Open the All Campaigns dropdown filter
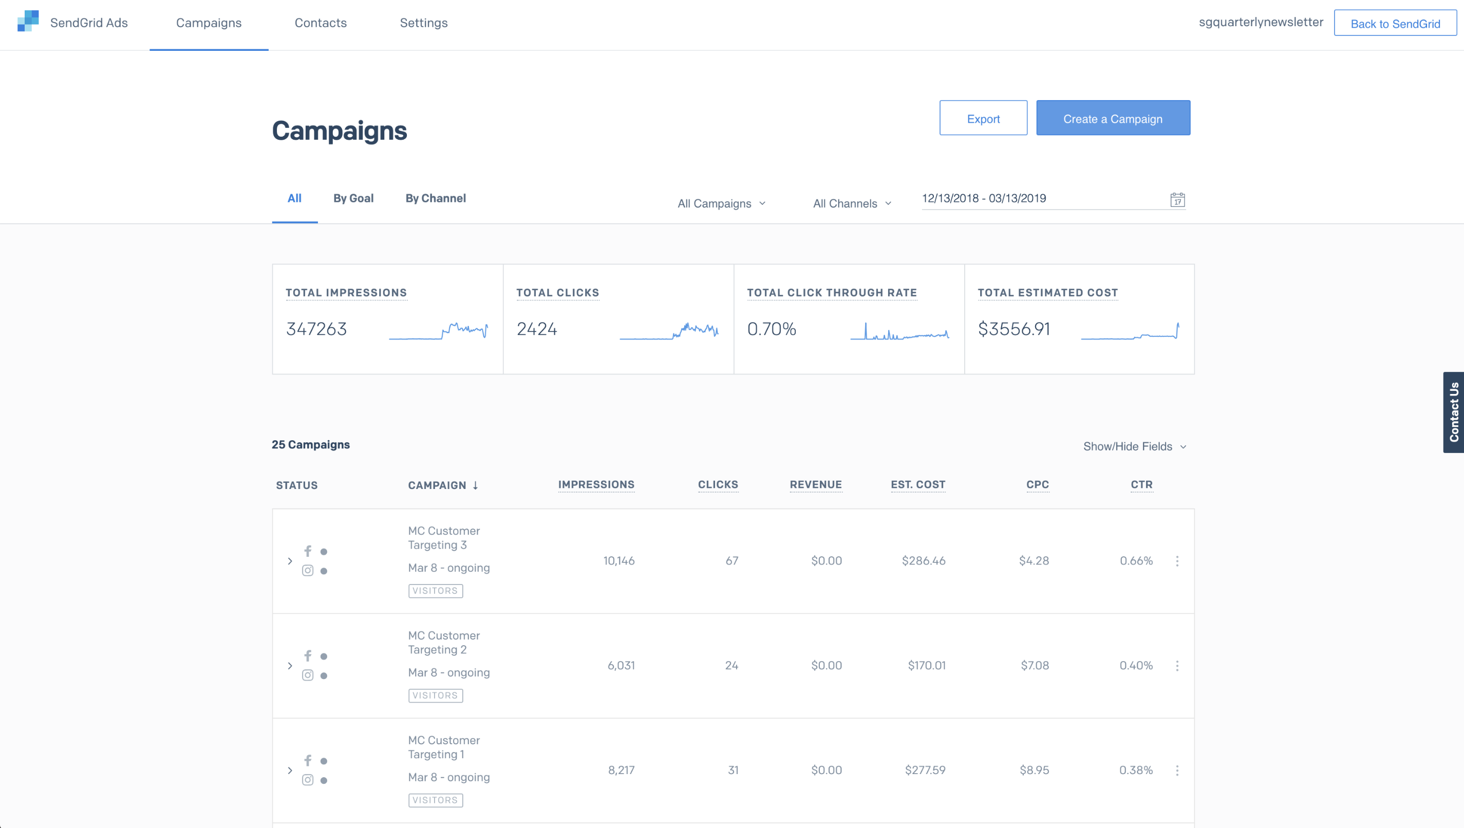 (722, 203)
